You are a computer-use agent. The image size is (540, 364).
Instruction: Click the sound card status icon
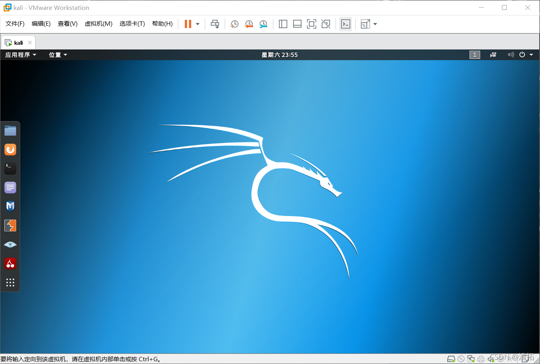(x=491, y=359)
